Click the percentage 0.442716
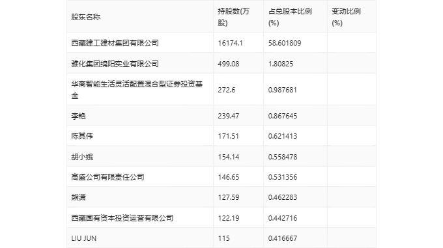This screenshot has width=443, height=248. (x=283, y=218)
